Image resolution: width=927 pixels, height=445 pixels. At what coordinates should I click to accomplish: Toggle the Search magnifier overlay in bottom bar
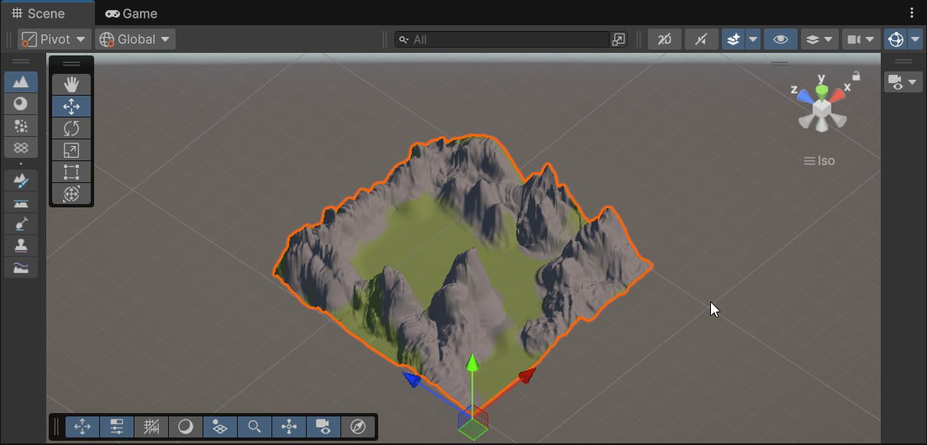(255, 427)
